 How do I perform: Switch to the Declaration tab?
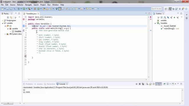point(50,84)
